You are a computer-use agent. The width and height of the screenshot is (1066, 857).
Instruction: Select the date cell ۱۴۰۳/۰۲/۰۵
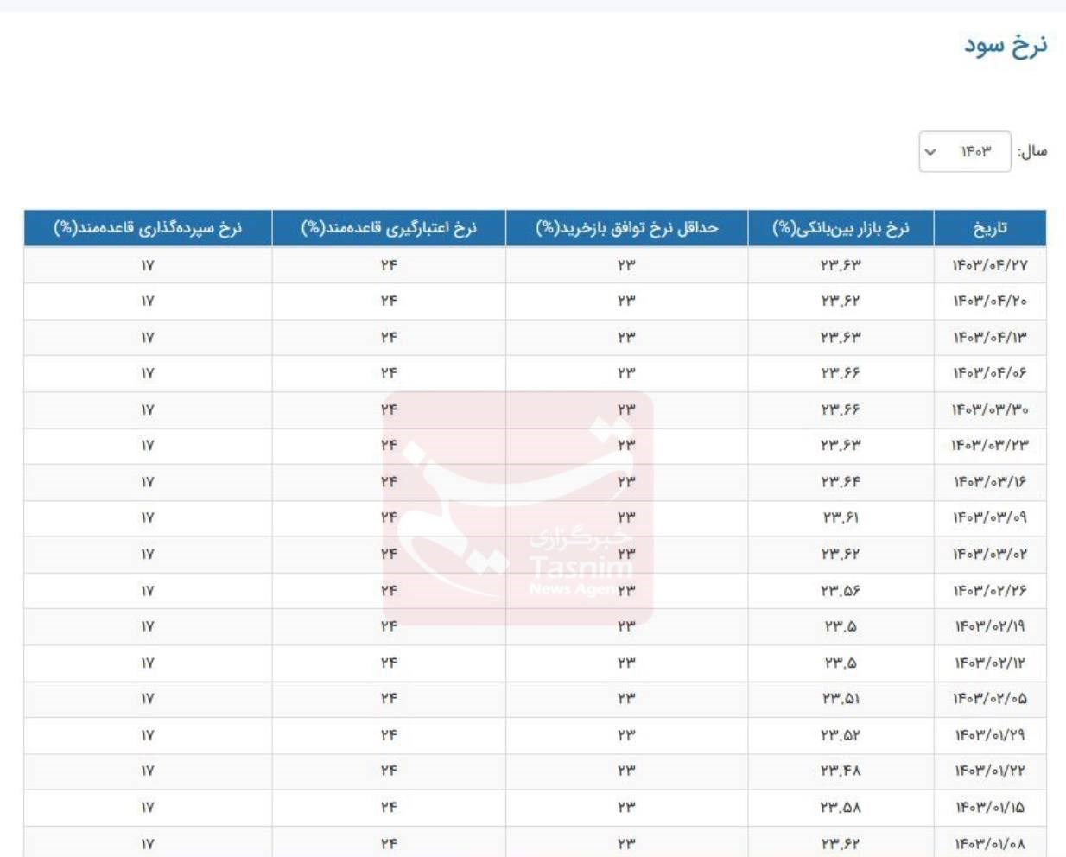[990, 698]
